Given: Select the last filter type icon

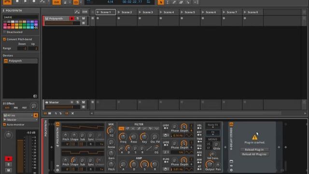Looking at the screenshot, I should click(x=156, y=129).
